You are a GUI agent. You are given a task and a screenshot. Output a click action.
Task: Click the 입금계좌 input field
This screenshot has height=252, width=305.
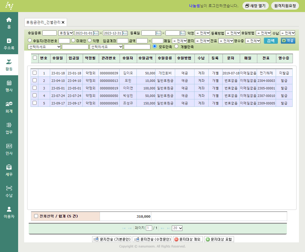click(123, 41)
